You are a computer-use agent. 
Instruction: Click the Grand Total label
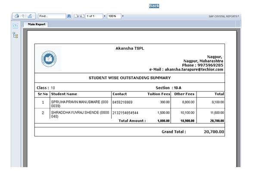pos(174,132)
